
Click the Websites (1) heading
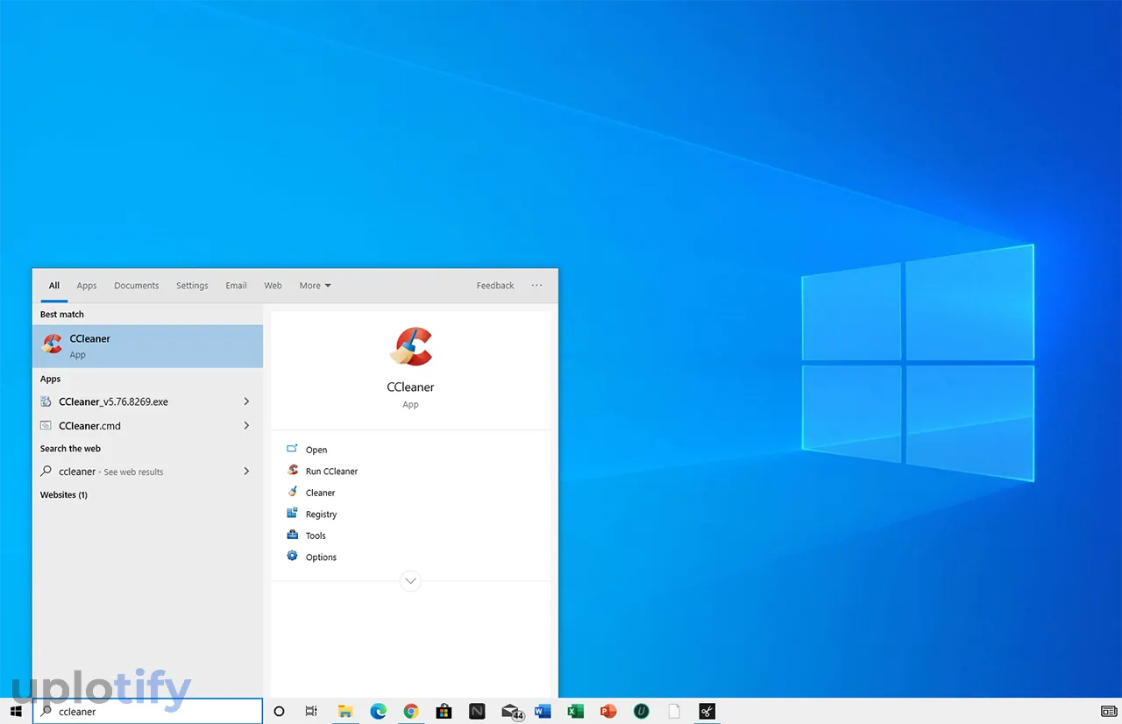64,495
